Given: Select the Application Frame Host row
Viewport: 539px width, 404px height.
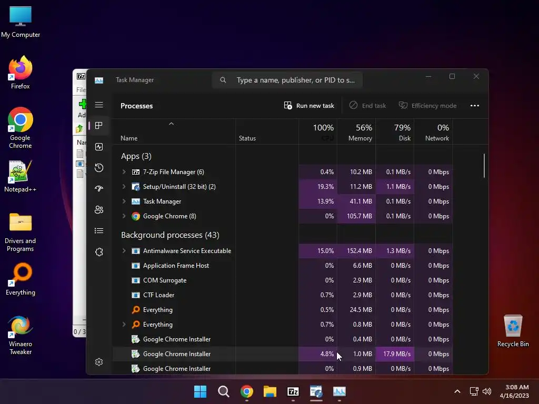Looking at the screenshot, I should coord(283,266).
